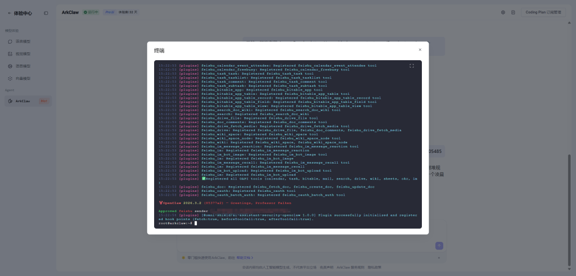Click the feishu_oauth_batch_auth log line
Screen dimensions: 576x276
[x=252, y=195]
